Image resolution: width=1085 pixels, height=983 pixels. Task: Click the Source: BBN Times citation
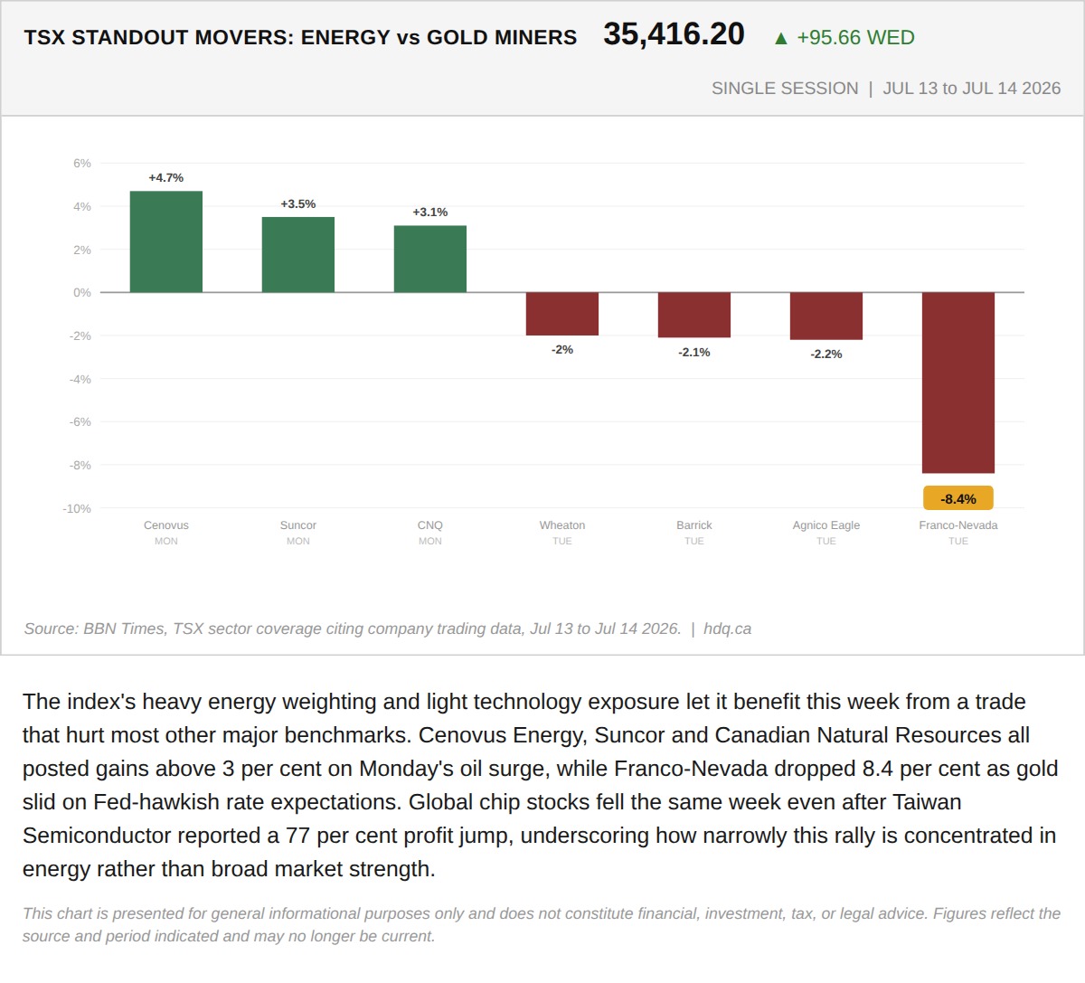point(352,629)
